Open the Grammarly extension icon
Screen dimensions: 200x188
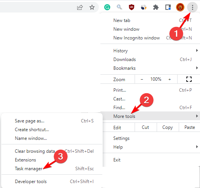(x=107, y=7)
